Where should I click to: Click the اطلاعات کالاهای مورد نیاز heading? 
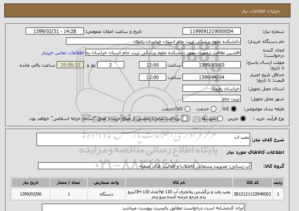(256, 152)
